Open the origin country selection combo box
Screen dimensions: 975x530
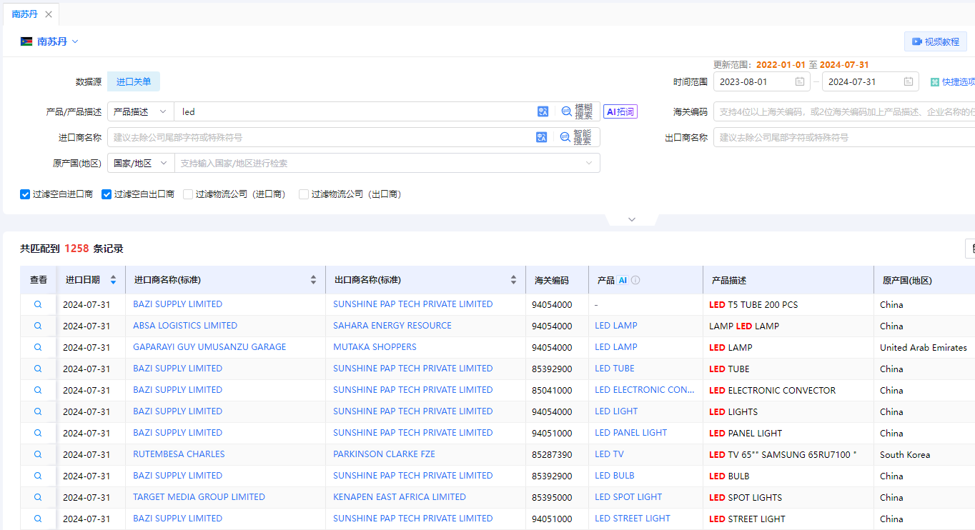387,163
